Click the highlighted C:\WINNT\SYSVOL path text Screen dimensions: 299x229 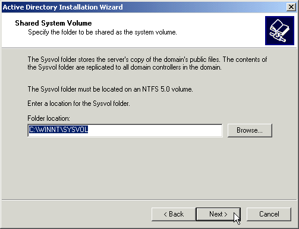(x=58, y=130)
